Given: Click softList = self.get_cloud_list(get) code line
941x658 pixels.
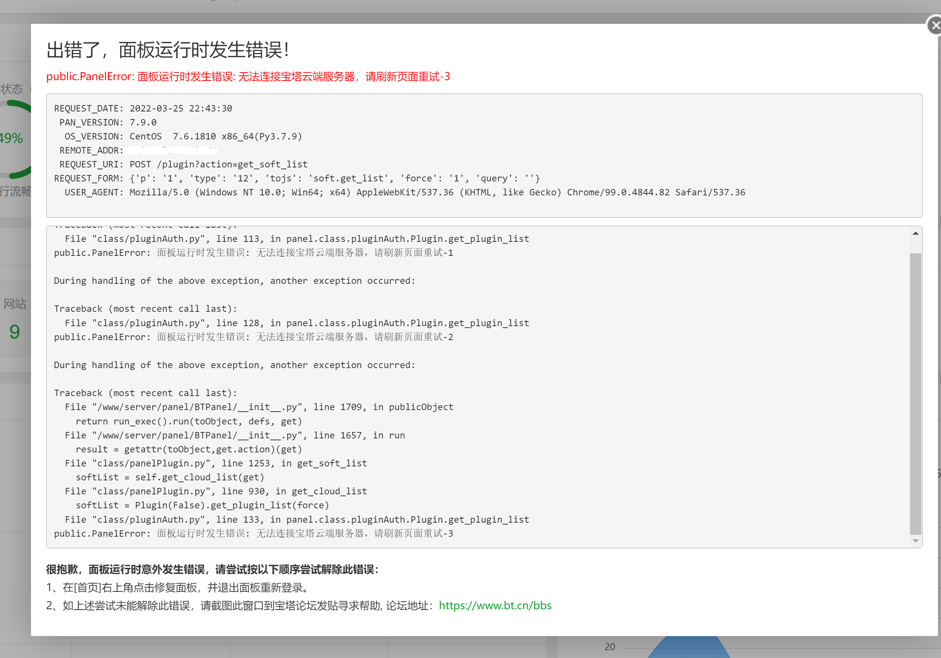Looking at the screenshot, I should (170, 477).
